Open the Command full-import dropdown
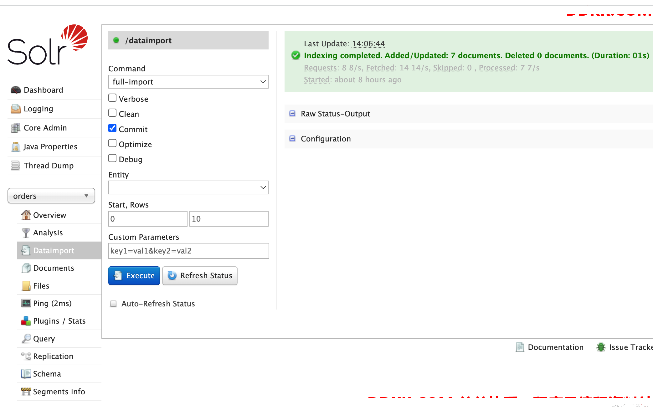The image size is (653, 410). (x=188, y=82)
